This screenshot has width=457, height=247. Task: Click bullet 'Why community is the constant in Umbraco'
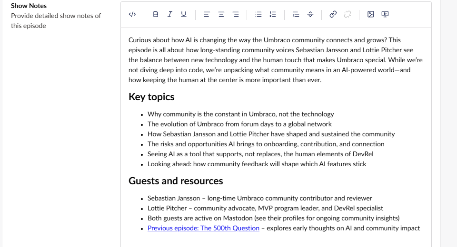241,114
